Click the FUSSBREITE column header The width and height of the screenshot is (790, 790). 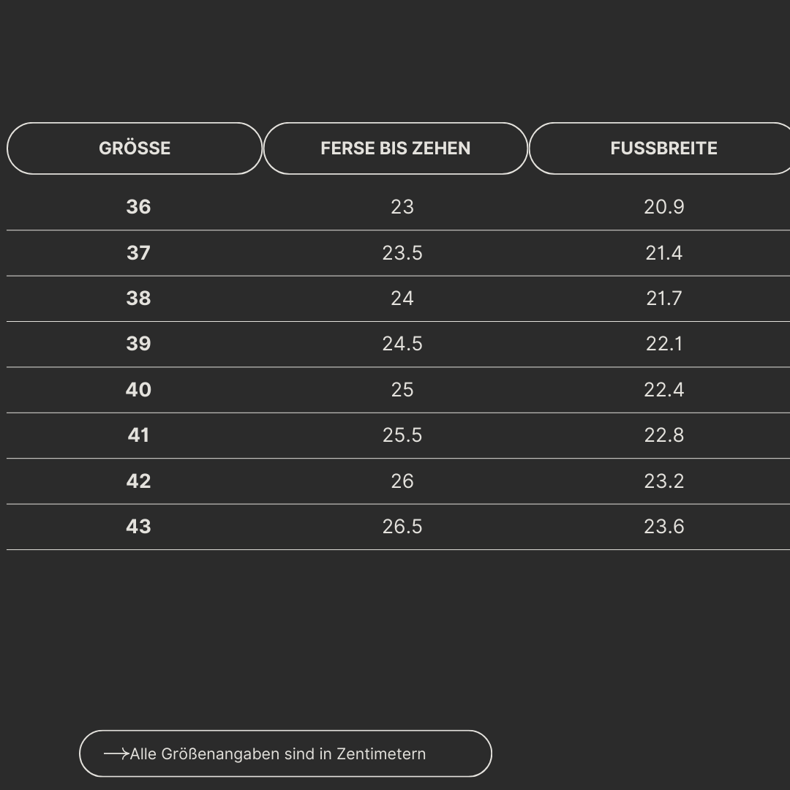(x=663, y=148)
